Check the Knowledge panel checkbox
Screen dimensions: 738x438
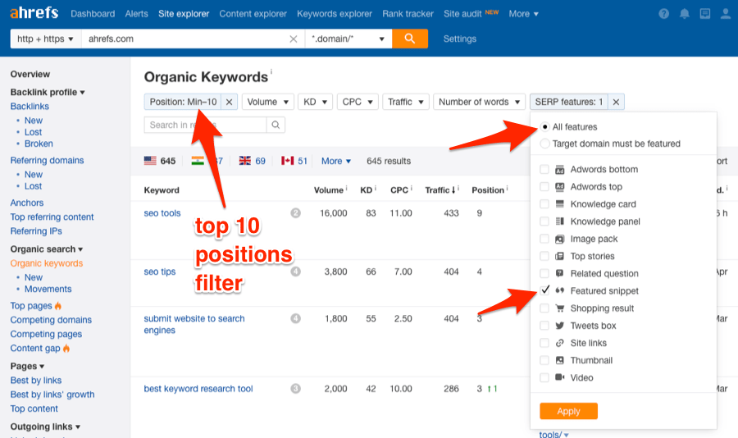coord(544,221)
